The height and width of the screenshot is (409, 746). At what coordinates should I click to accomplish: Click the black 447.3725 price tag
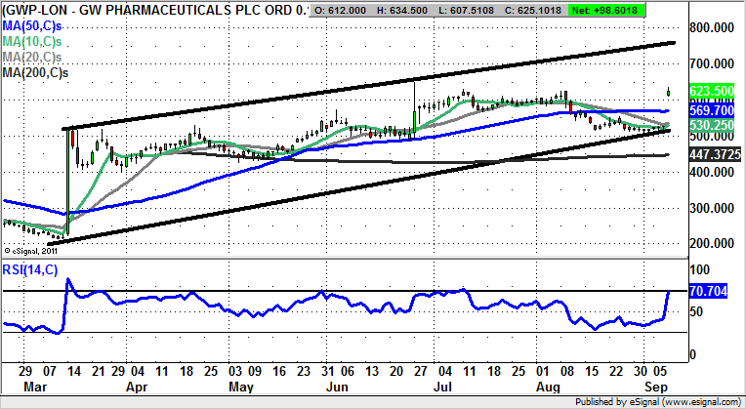(x=715, y=155)
